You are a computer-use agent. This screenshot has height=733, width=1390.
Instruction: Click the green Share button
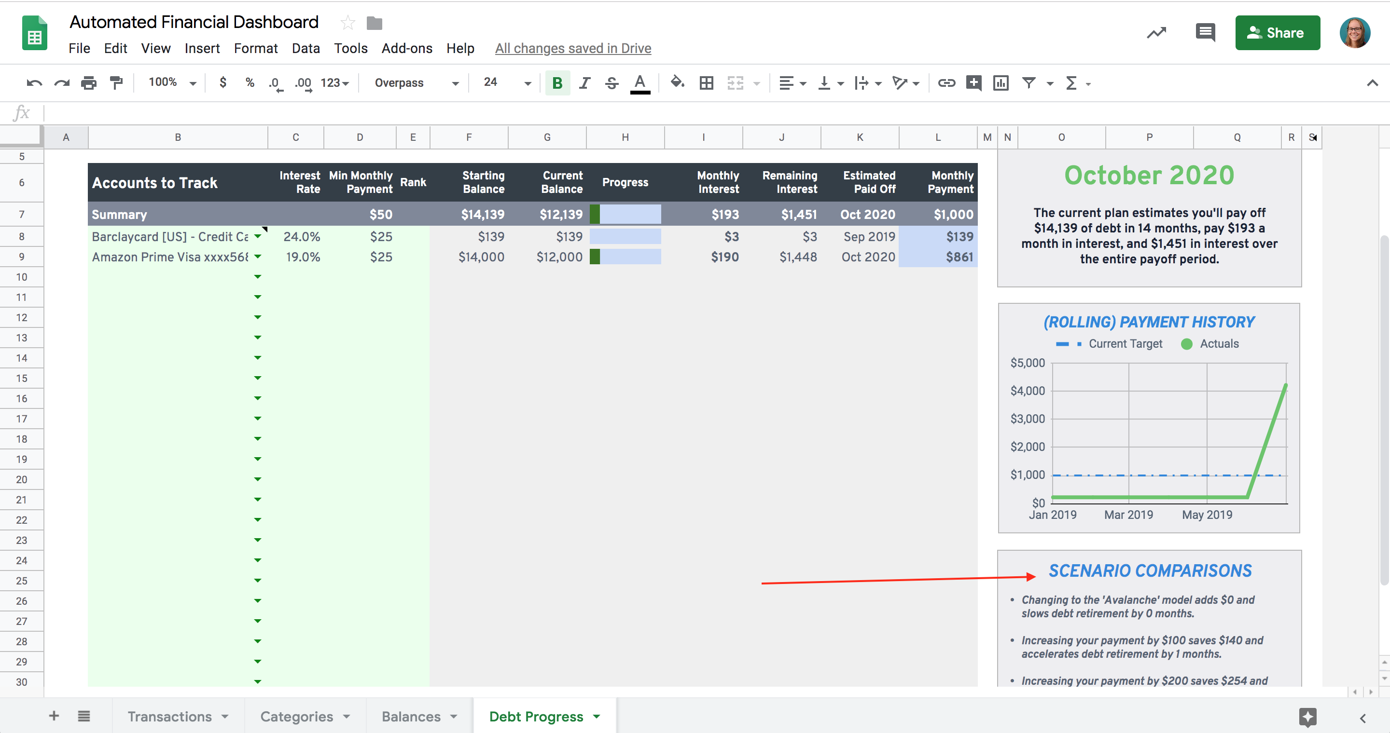pos(1277,33)
